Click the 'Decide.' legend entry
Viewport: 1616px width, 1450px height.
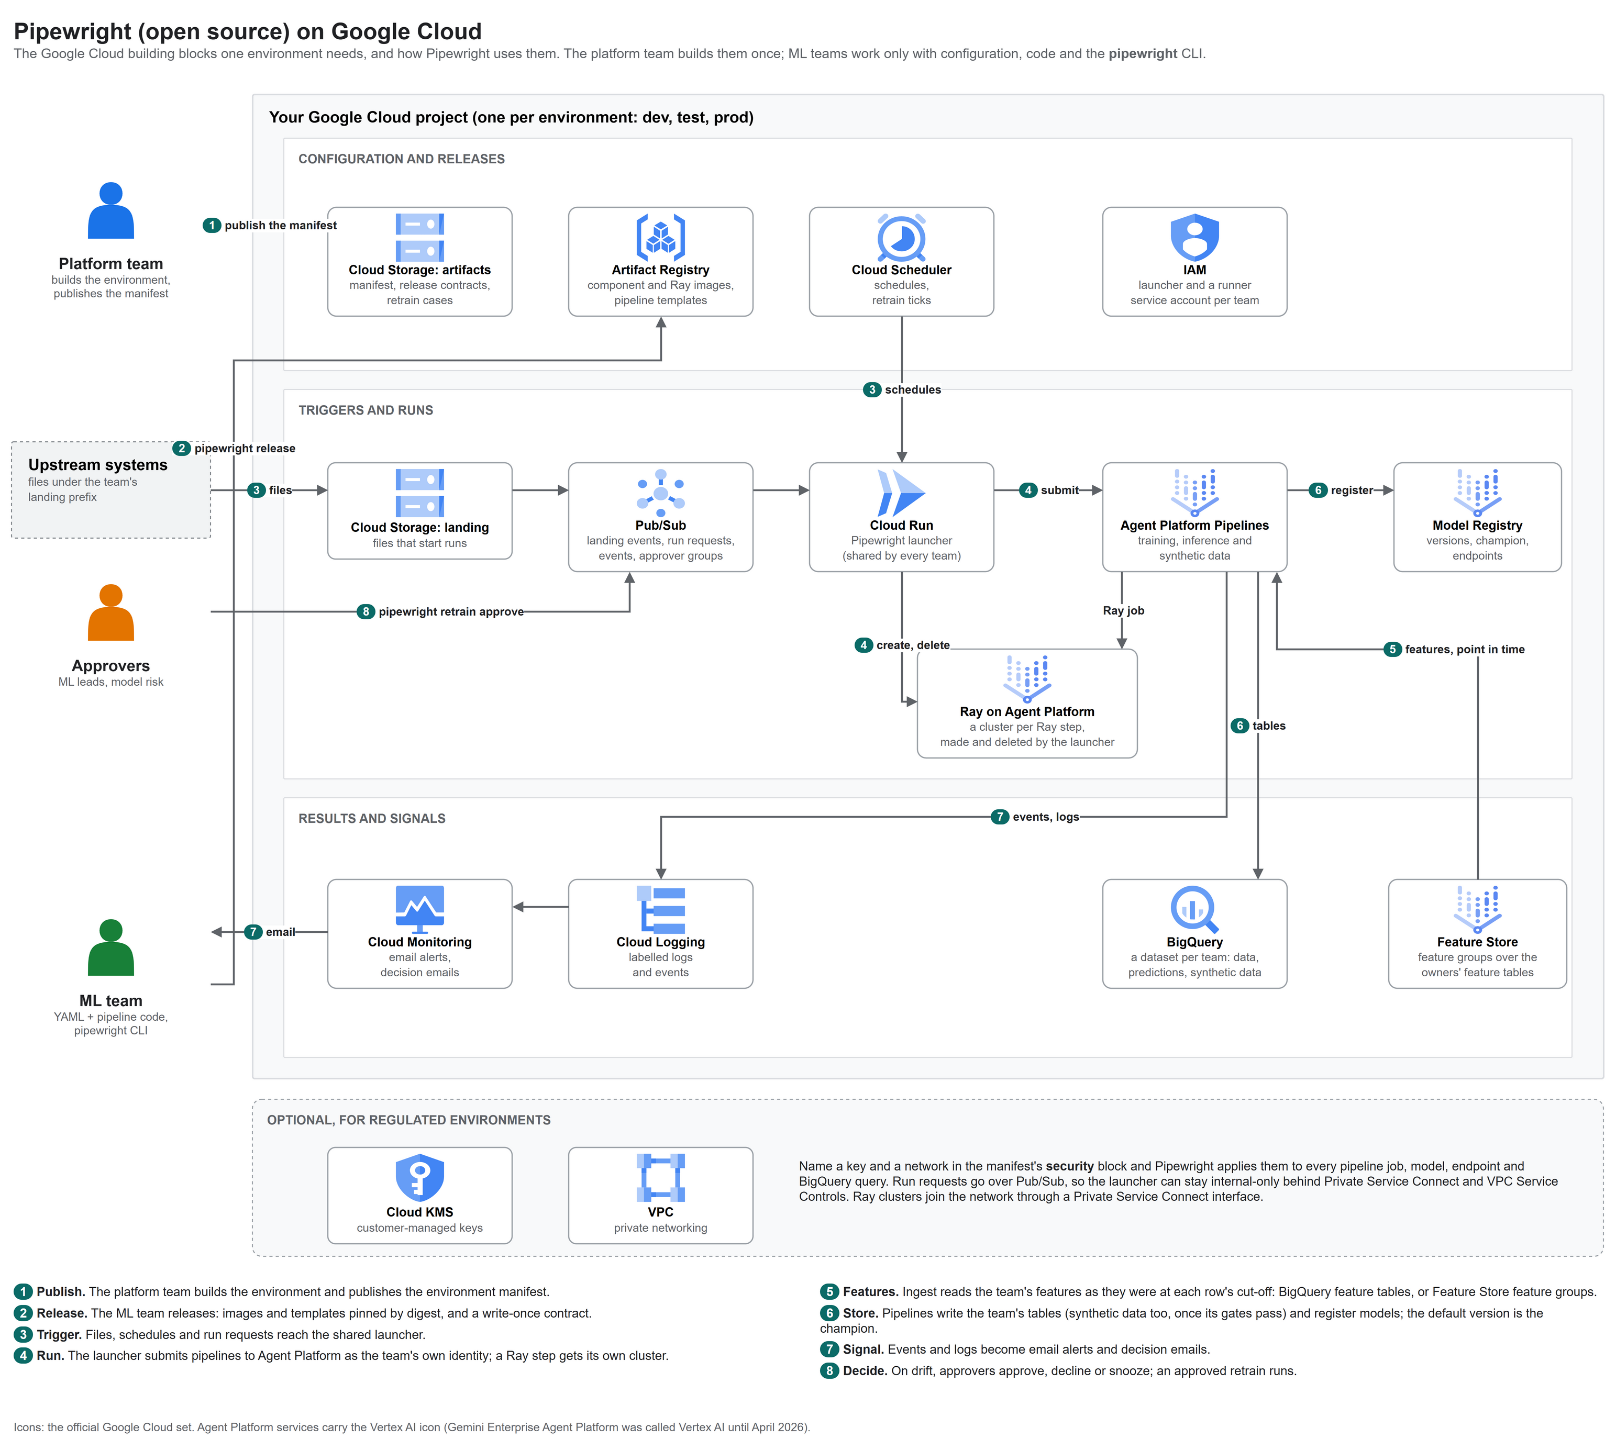pyautogui.click(x=1058, y=1371)
